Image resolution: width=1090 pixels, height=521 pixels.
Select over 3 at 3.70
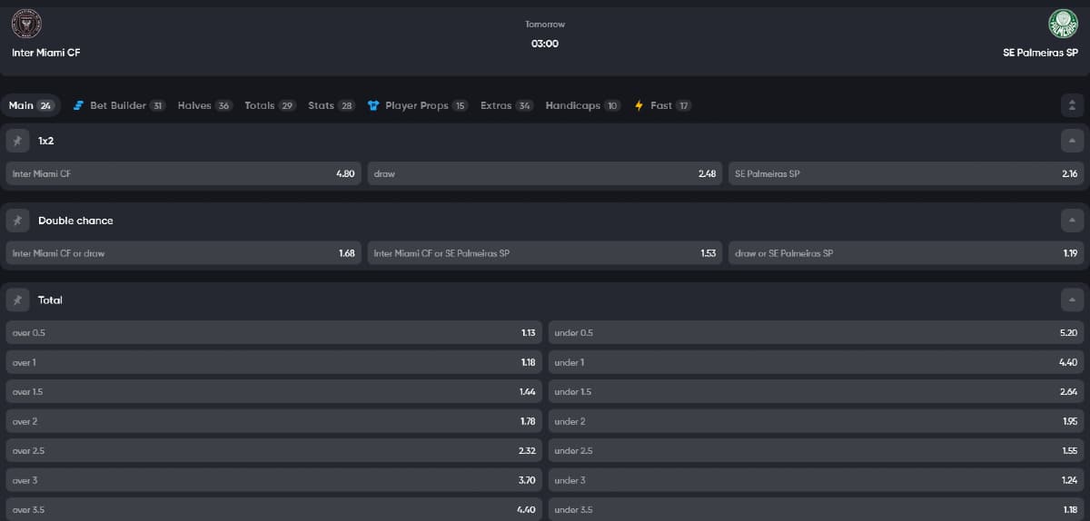click(x=273, y=480)
